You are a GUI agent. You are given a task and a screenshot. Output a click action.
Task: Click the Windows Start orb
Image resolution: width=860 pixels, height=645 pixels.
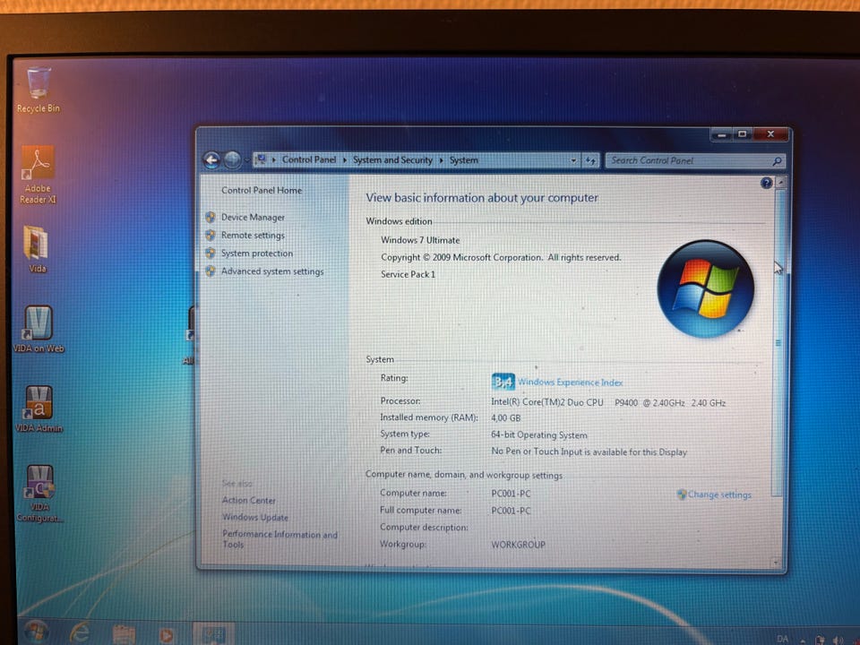click(36, 632)
